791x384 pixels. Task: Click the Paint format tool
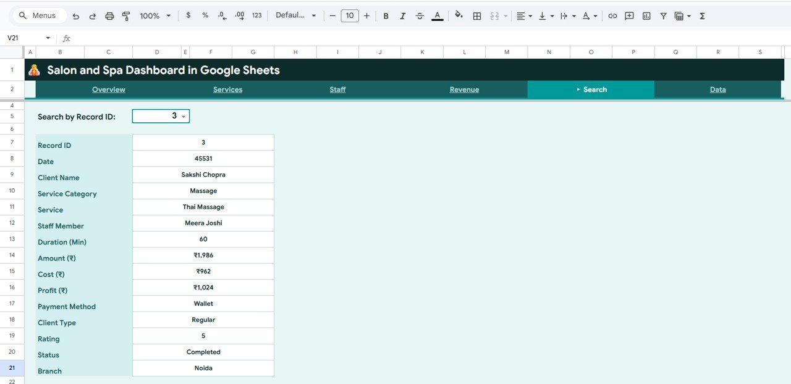point(126,15)
